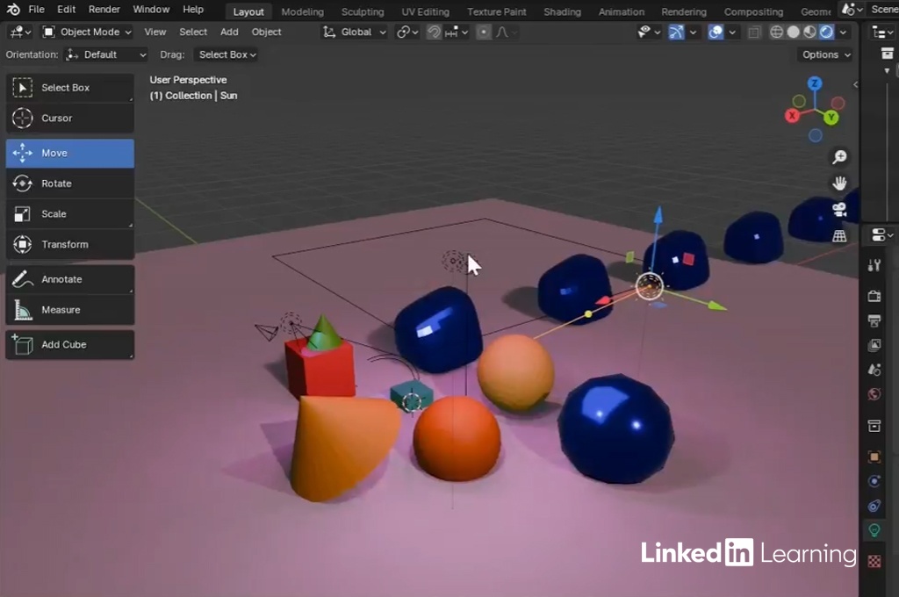
Task: Open the Render menu
Action: 104,10
